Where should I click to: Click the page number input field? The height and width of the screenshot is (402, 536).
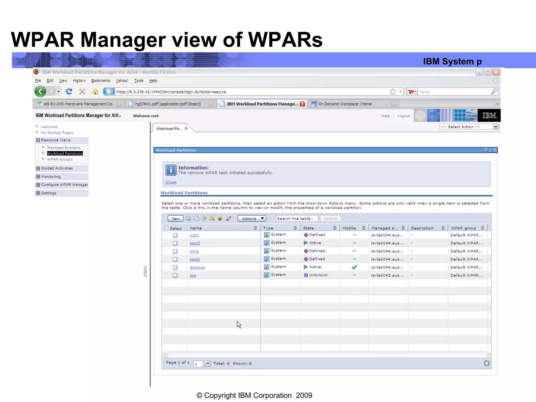198,364
